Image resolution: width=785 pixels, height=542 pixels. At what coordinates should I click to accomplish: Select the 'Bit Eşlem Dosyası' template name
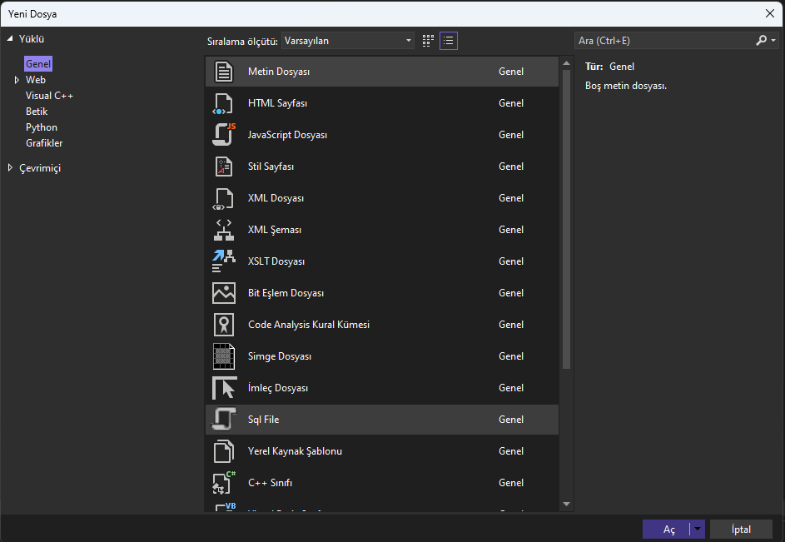(286, 293)
